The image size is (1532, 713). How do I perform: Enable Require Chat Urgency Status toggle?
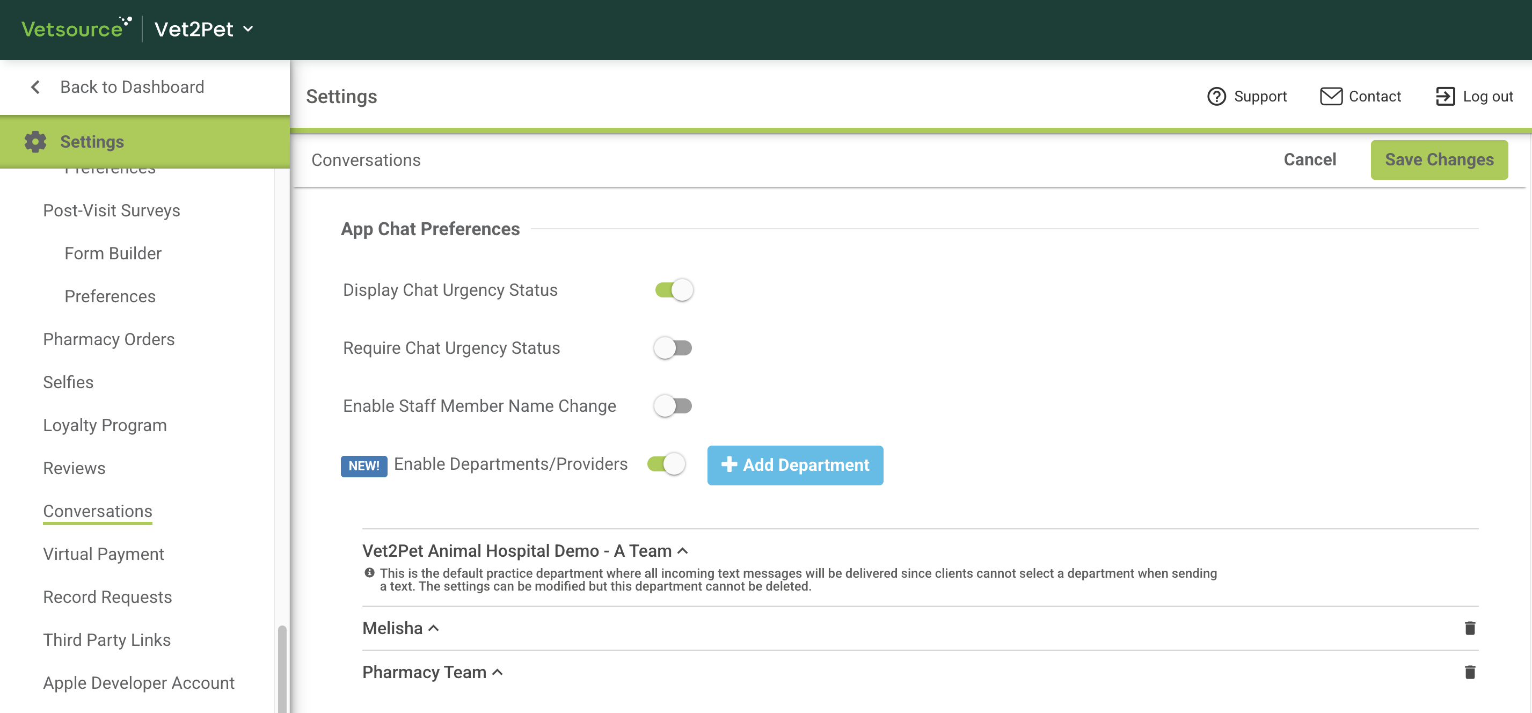[x=673, y=348]
